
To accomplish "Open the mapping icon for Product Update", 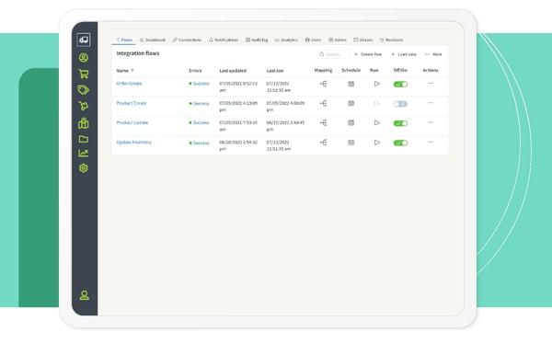I will [323, 123].
